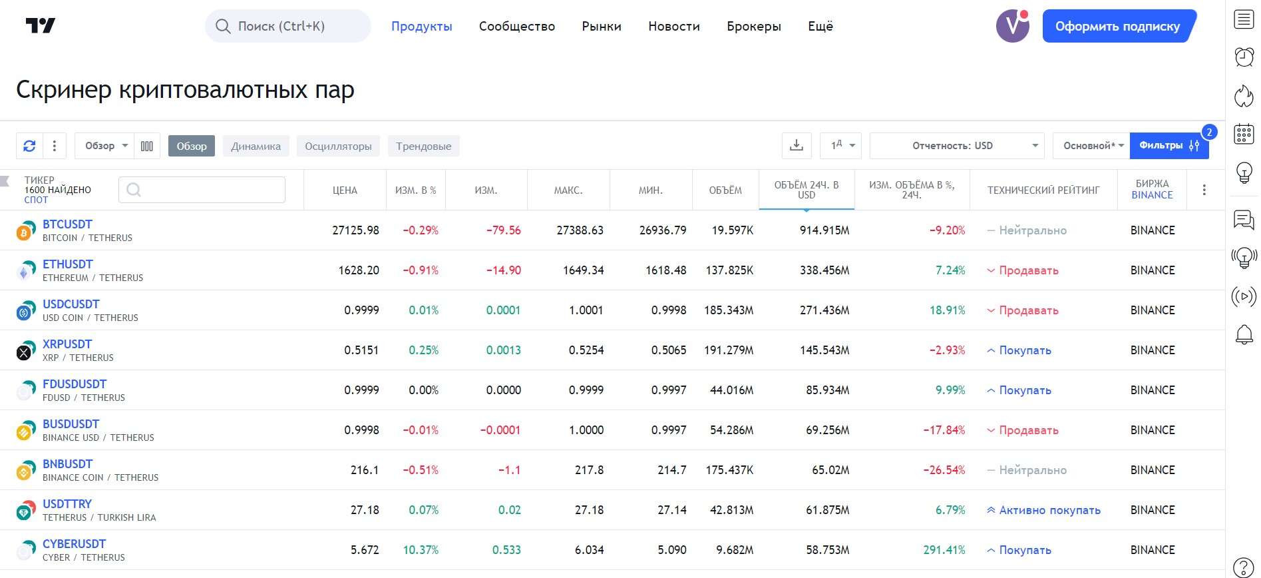Click the 291.41% volume change value
The height and width of the screenshot is (578, 1261).
pos(944,550)
